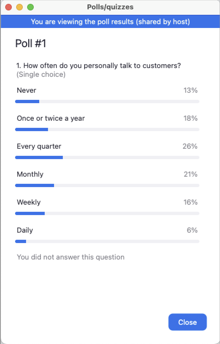Click the blue host-shared results banner
This screenshot has width=220, height=344.
pyautogui.click(x=110, y=22)
